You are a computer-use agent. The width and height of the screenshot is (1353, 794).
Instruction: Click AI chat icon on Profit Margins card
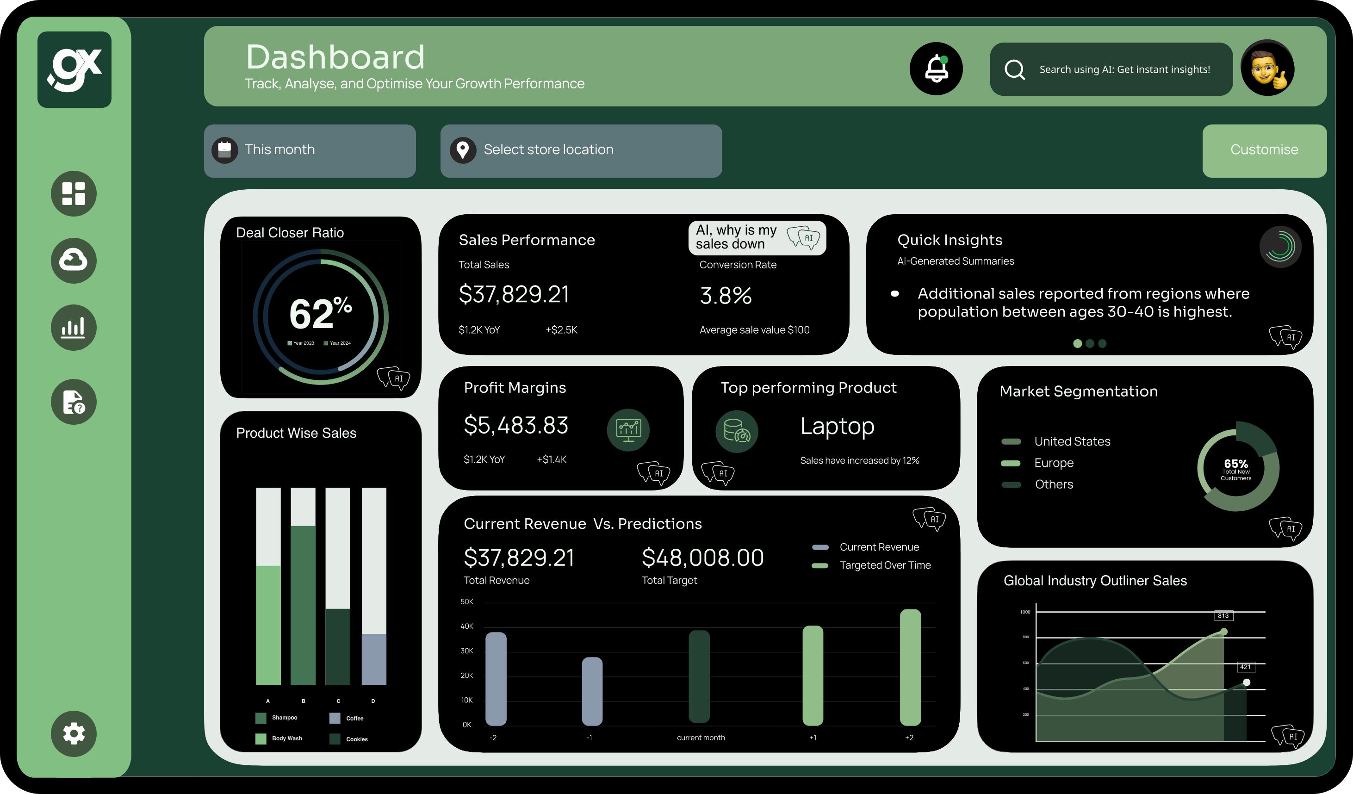click(653, 473)
